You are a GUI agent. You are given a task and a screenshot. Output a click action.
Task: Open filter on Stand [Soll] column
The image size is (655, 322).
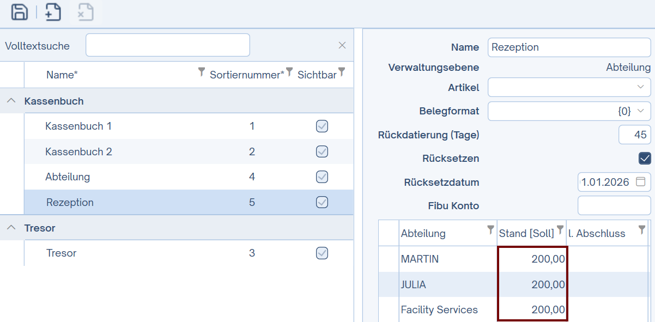click(x=560, y=230)
